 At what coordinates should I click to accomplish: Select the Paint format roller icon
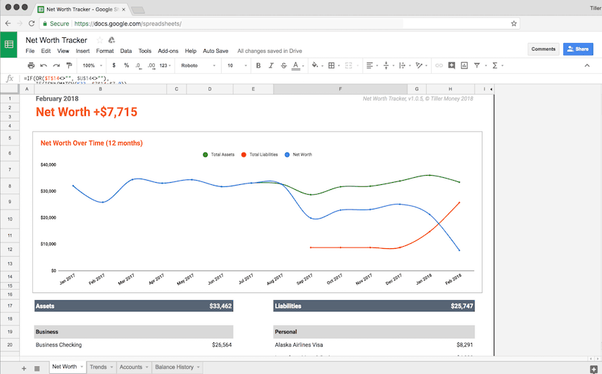69,65
